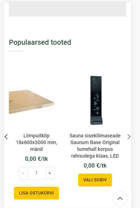140x208 pixels.
Task: Click the Saunum 0,00 €/tk price
Action: tap(95, 165)
